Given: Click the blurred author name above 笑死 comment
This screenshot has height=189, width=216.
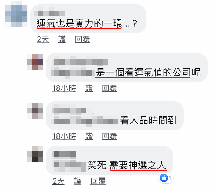Looking at the screenshot, I should pyautogui.click(x=64, y=154).
